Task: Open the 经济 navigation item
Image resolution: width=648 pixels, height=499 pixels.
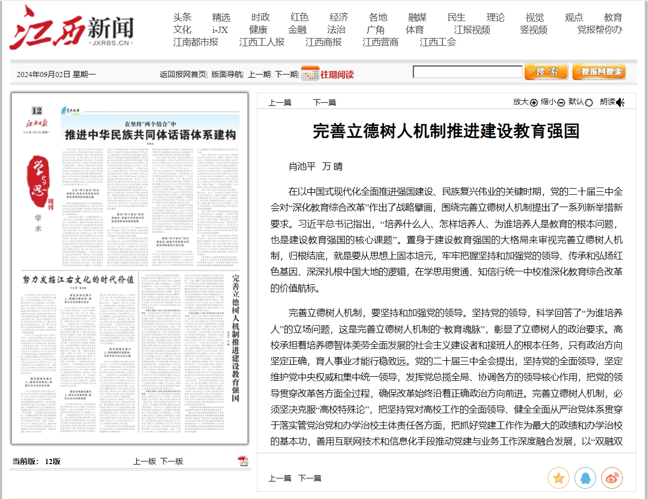Action: (x=339, y=17)
